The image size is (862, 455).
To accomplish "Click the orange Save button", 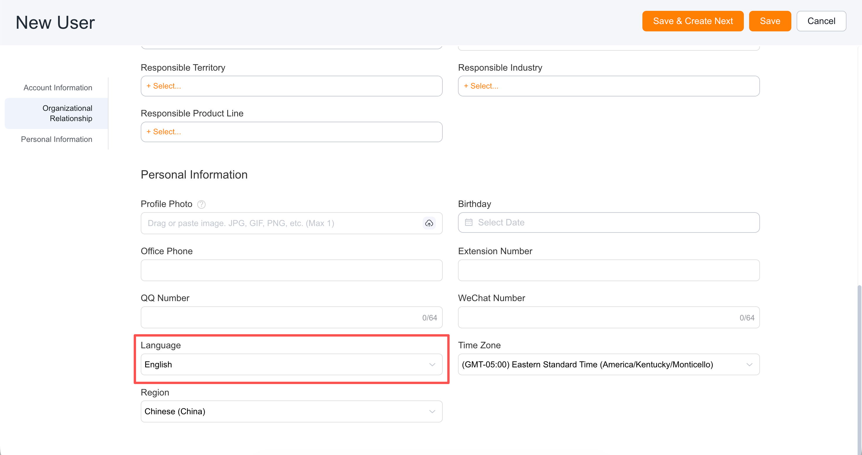I will [x=770, y=21].
